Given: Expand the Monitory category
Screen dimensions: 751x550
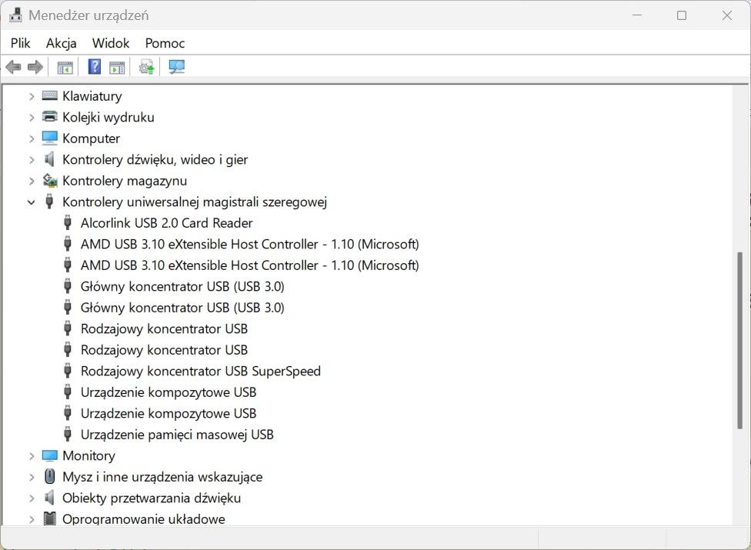Looking at the screenshot, I should tap(32, 456).
